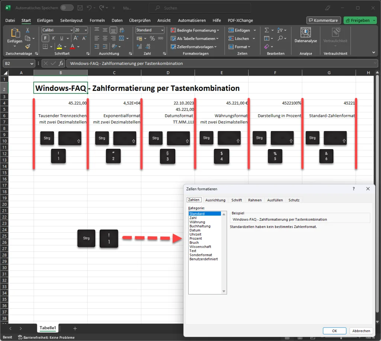Open the Kommentare pane button
The image size is (381, 341).
tap(323, 20)
